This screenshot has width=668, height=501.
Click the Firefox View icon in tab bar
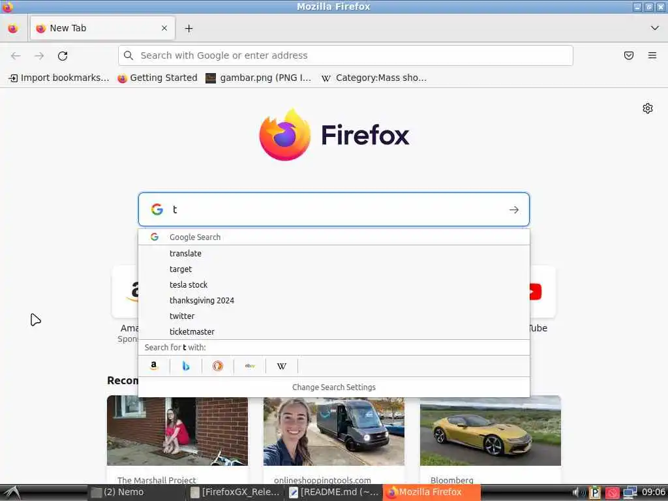pos(13,29)
